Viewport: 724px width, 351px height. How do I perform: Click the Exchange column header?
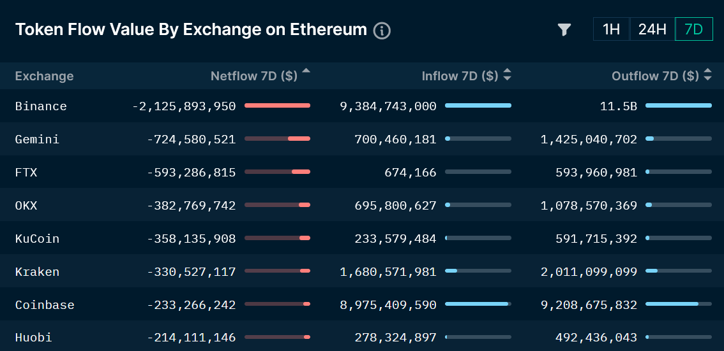pyautogui.click(x=44, y=76)
